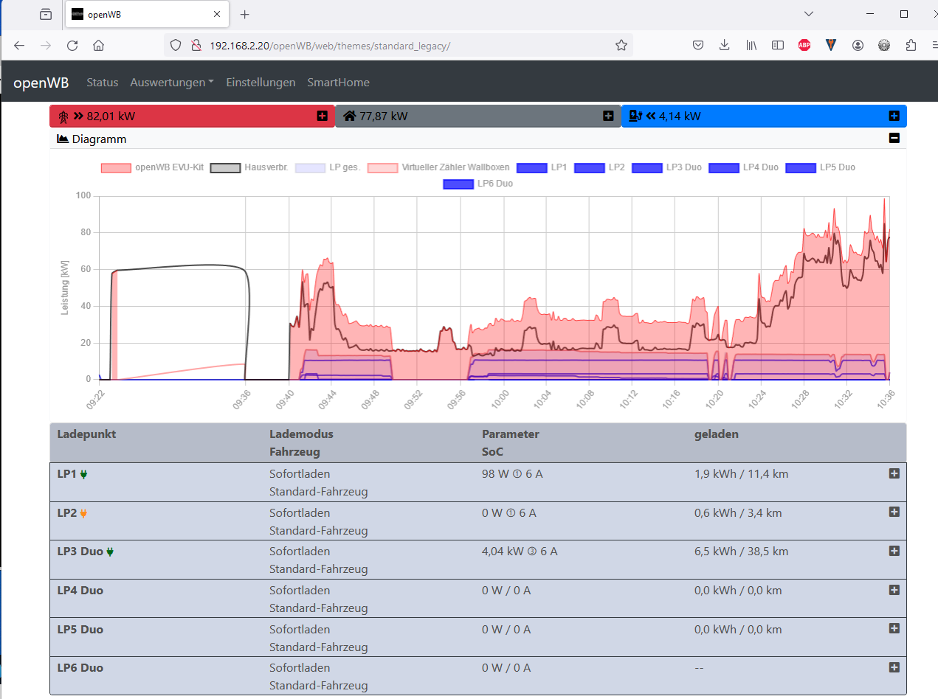Screen dimensions: 938x699
Task: Expand the LP5 Duo row details
Action: (894, 628)
